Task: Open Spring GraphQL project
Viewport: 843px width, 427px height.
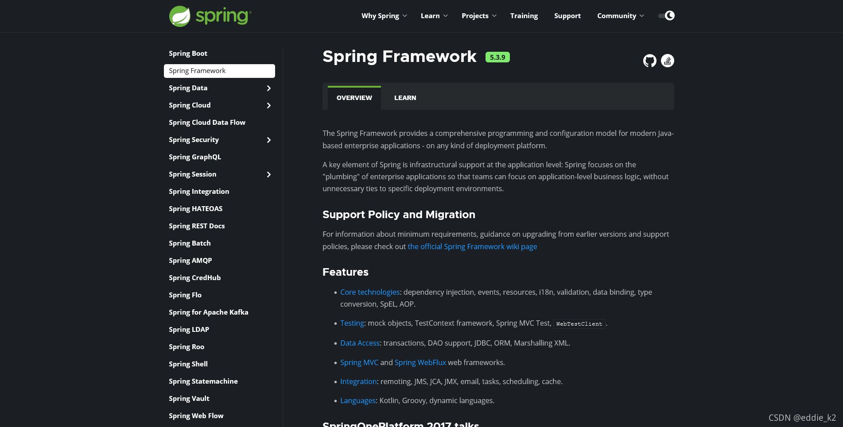Action: [x=195, y=157]
